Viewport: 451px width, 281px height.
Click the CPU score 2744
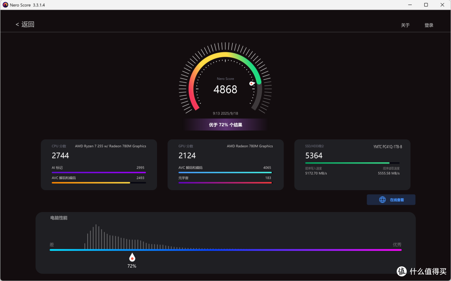click(60, 156)
